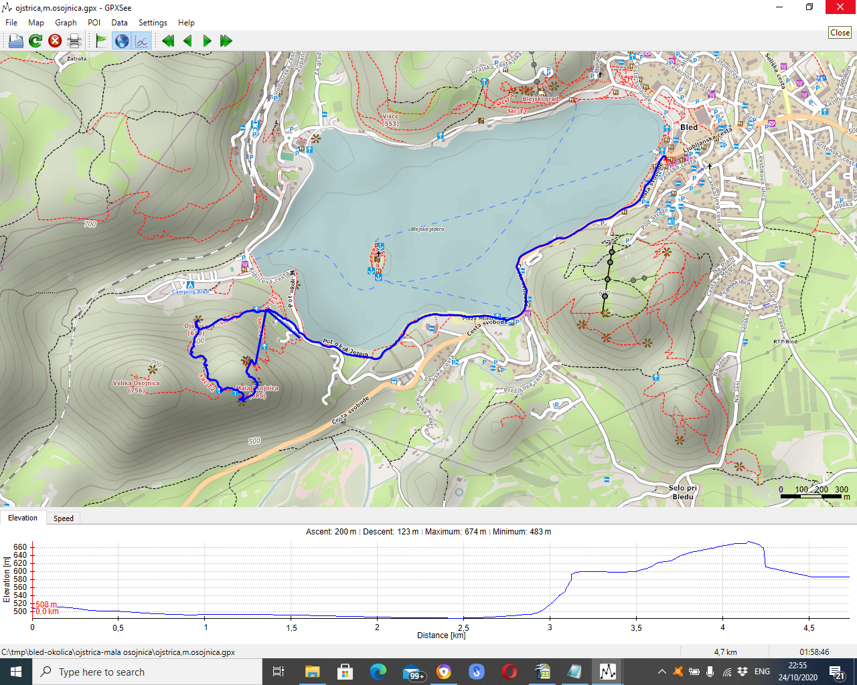Toggle map display with globe icon
This screenshot has height=685, width=857.
click(x=122, y=41)
